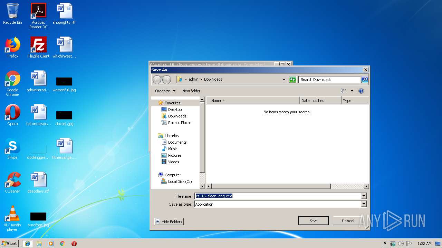
Task: Open Local Disk (C:)
Action: pyautogui.click(x=180, y=182)
